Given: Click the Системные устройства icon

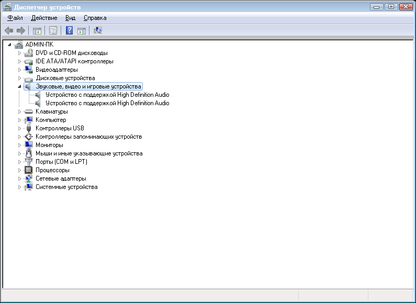Looking at the screenshot, I should point(29,187).
